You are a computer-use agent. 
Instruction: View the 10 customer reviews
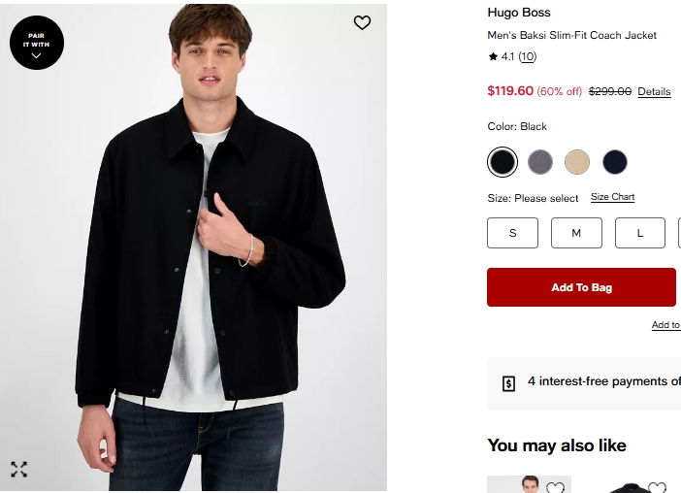tap(527, 57)
